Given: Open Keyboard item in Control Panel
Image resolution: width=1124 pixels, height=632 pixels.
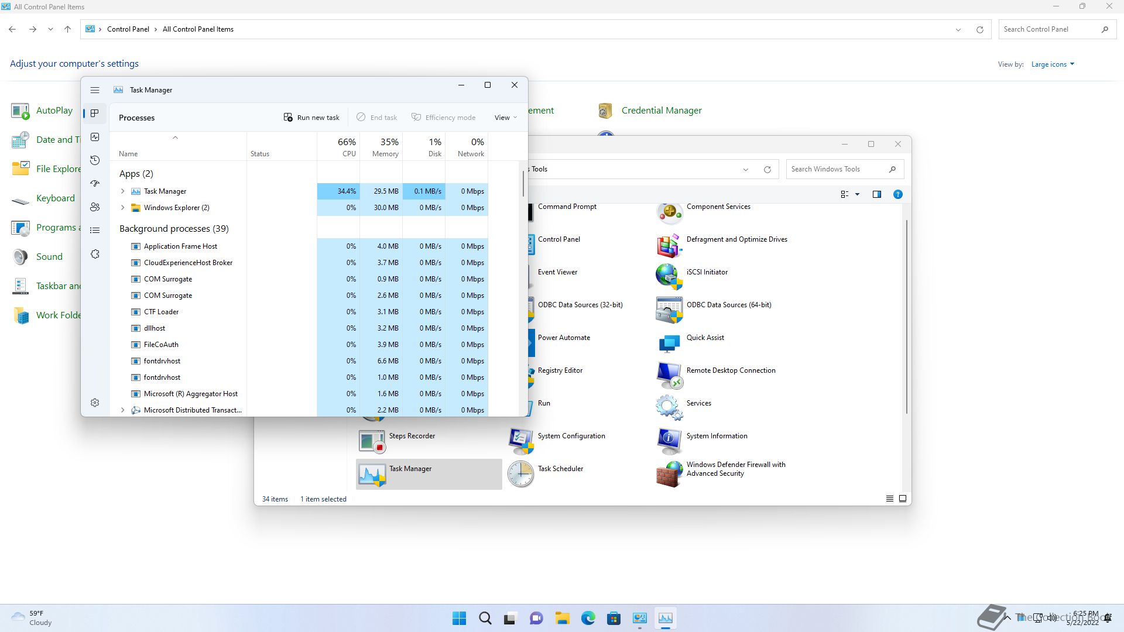Looking at the screenshot, I should [x=43, y=198].
